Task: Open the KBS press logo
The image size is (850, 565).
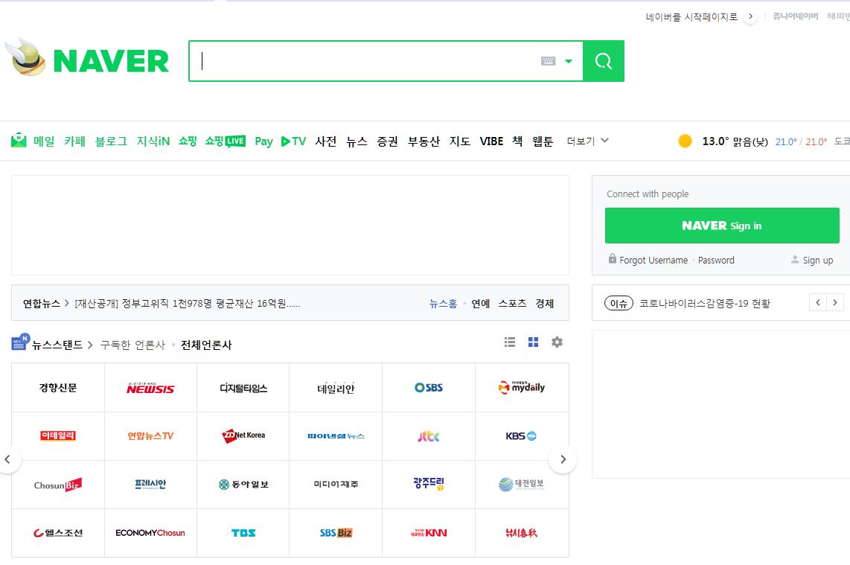Action: 521,436
